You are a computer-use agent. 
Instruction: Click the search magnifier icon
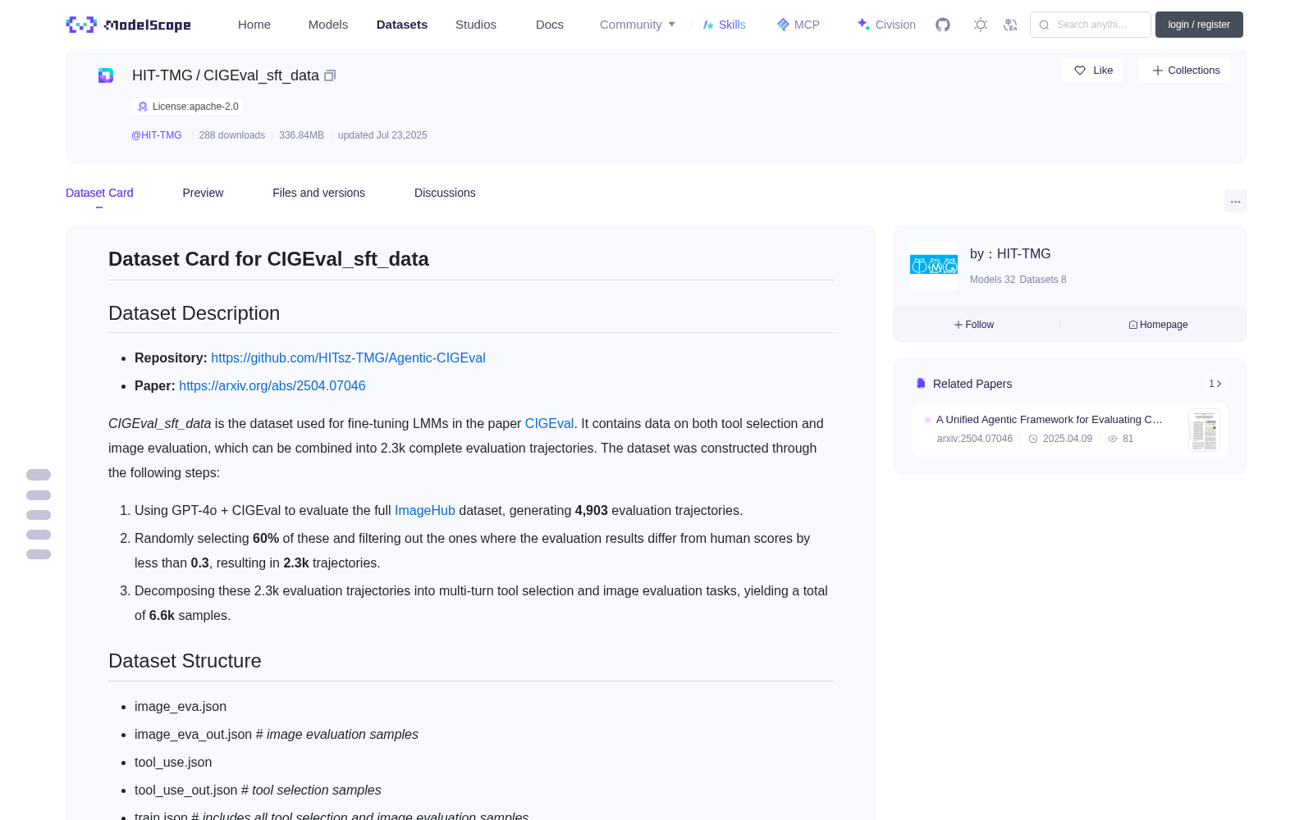pyautogui.click(x=1044, y=25)
